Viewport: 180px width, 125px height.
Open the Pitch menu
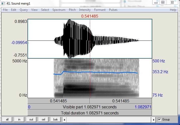[x=72, y=10]
